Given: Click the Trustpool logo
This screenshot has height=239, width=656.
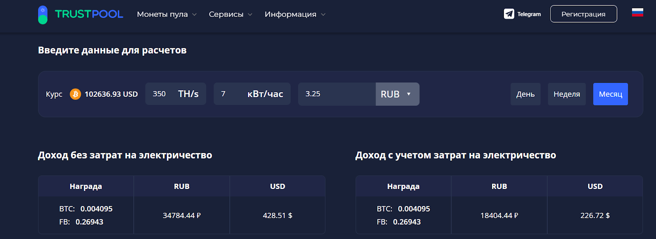Looking at the screenshot, I should [x=80, y=14].
